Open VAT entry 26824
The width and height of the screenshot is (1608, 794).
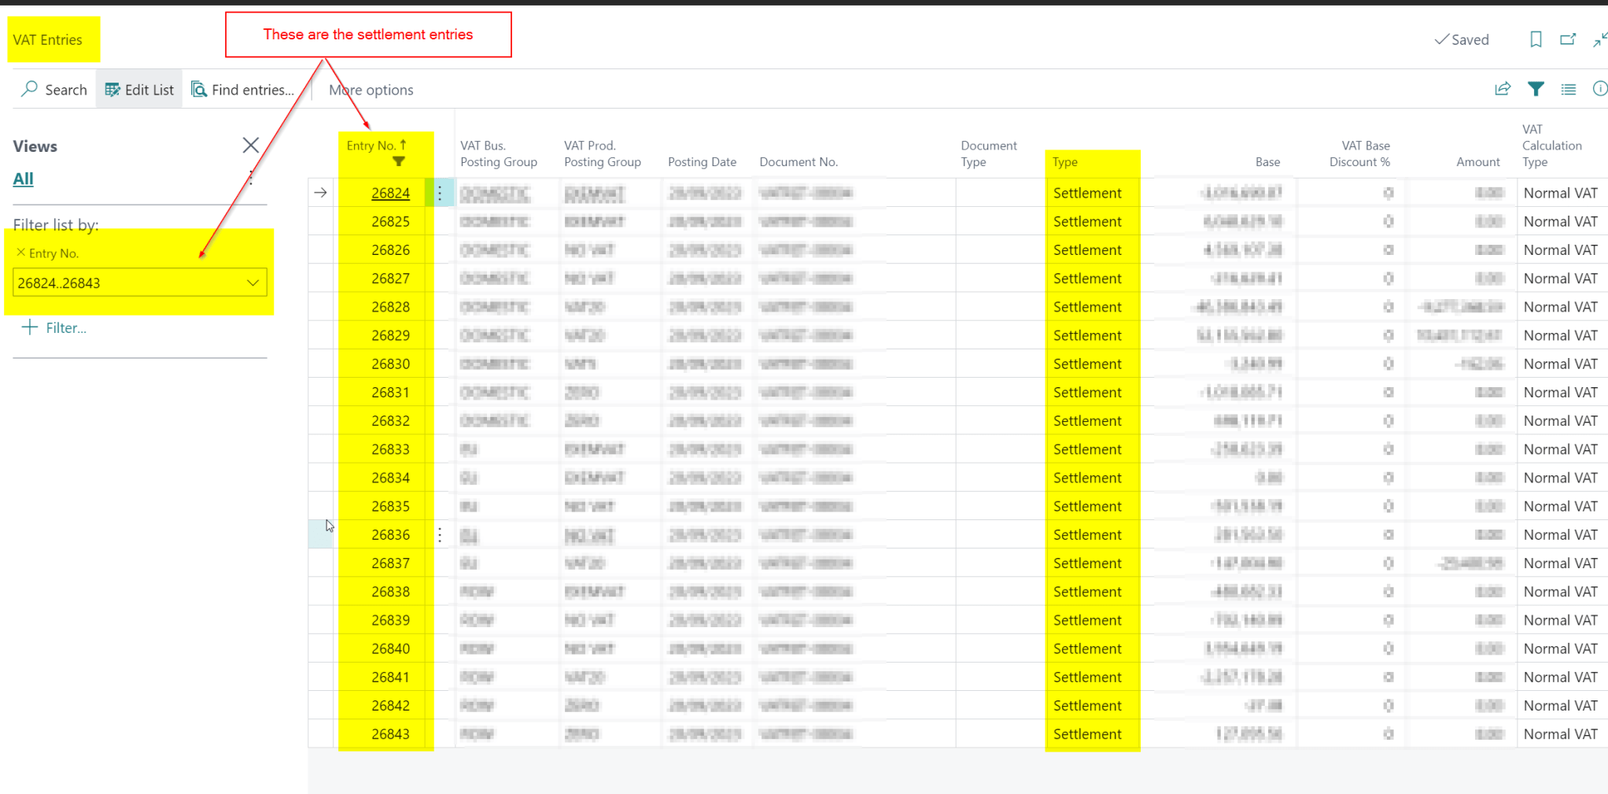[391, 192]
